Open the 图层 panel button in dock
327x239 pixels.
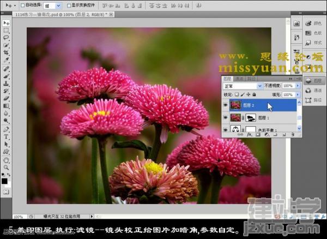point(314,81)
